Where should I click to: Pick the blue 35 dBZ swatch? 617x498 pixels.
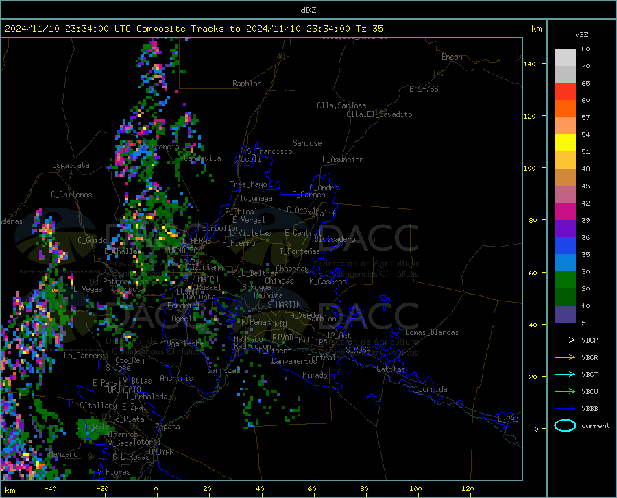pos(565,246)
